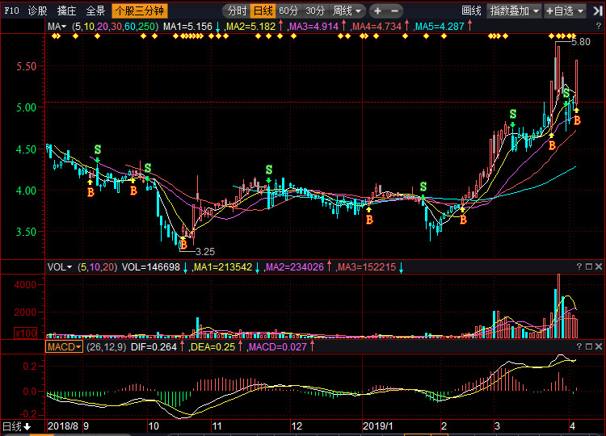Image resolution: width=606 pixels, height=436 pixels.
Task: Zoom in chart with plus button
Action: [377, 11]
